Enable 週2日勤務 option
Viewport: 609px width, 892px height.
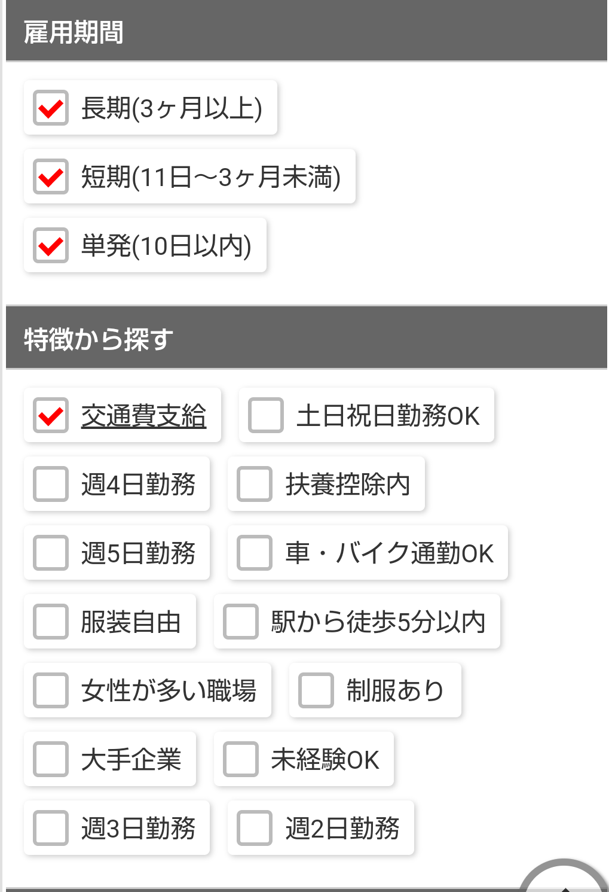[x=255, y=829]
